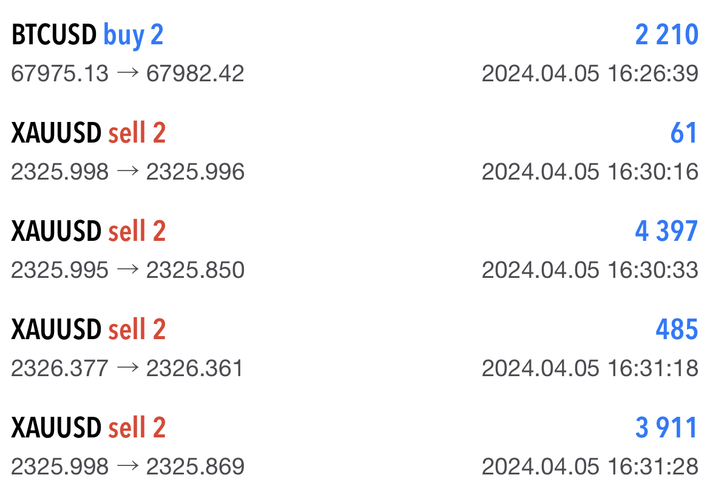Click the profit value 61
This screenshot has width=710, height=489.
[684, 133]
